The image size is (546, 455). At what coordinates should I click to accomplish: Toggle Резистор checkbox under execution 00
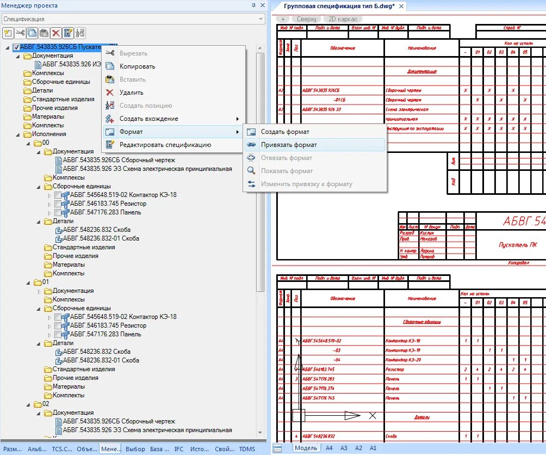58,204
